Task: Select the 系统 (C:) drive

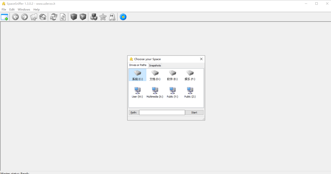Action: pyautogui.click(x=137, y=75)
